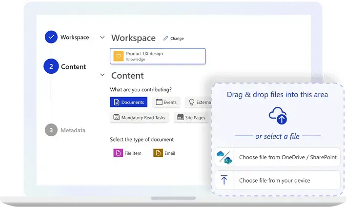Collapse the Workspace section chevron
Screen dimensions: 347x207
[x=102, y=38]
